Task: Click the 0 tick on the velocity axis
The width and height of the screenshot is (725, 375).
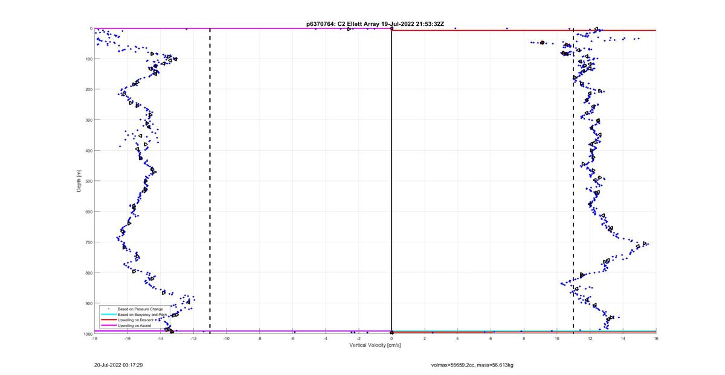Action: pos(391,338)
